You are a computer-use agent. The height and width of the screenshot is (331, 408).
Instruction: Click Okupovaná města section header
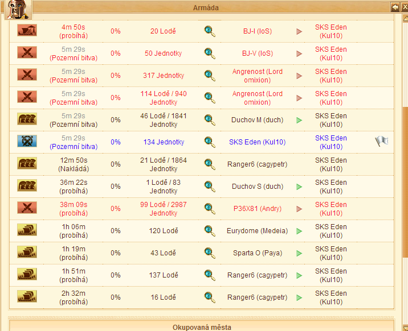tap(202, 326)
